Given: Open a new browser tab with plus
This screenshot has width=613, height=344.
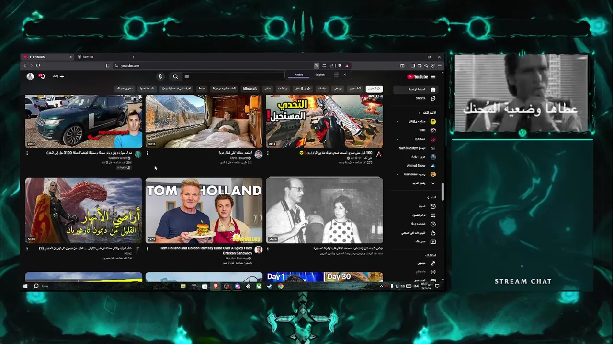Looking at the screenshot, I should point(133,57).
